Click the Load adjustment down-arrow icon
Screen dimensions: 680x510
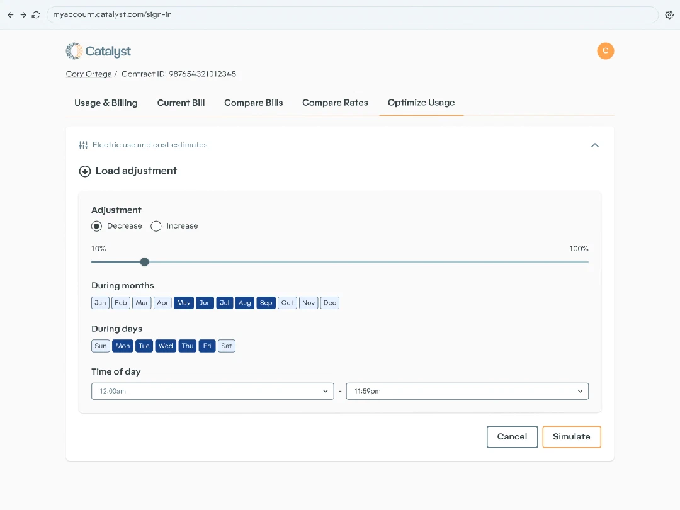pyautogui.click(x=85, y=171)
